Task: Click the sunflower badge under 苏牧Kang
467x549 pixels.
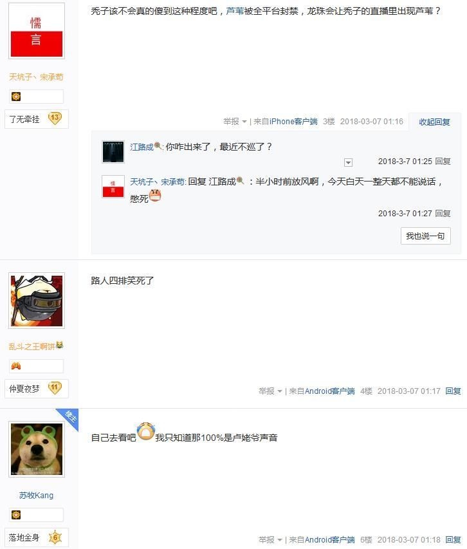Action: 16,515
